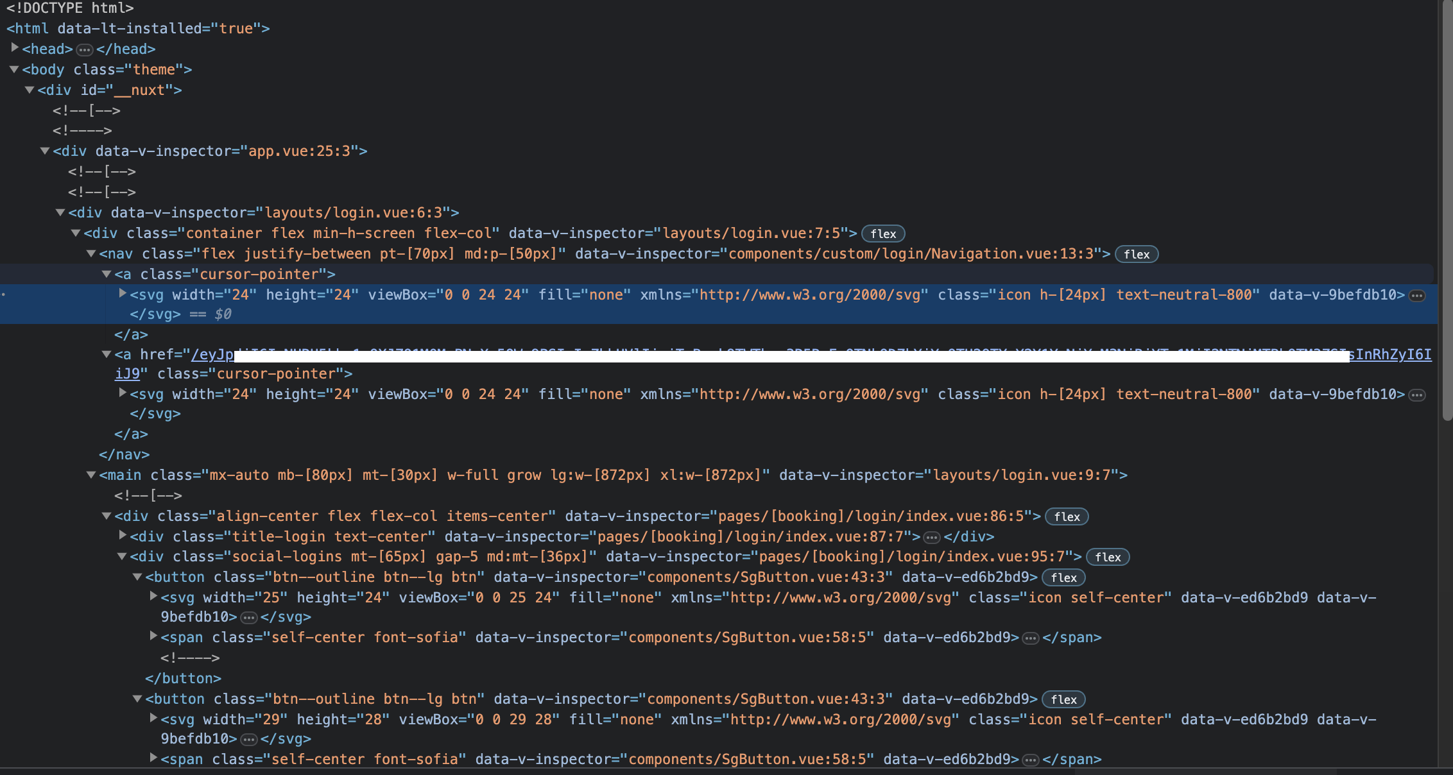Collapse the nav element
Viewport: 1453px width, 775px height.
tap(92, 253)
